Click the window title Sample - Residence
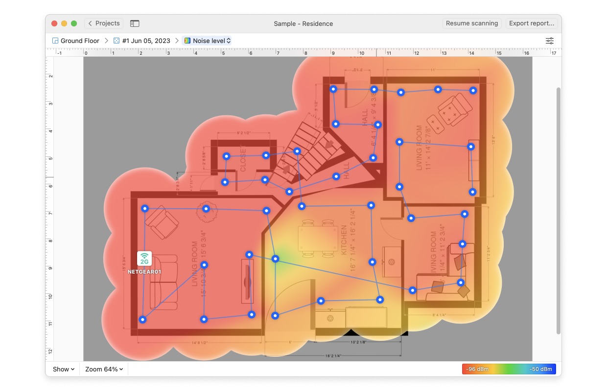Image resolution: width=607 pixels, height=391 pixels. 303,23
